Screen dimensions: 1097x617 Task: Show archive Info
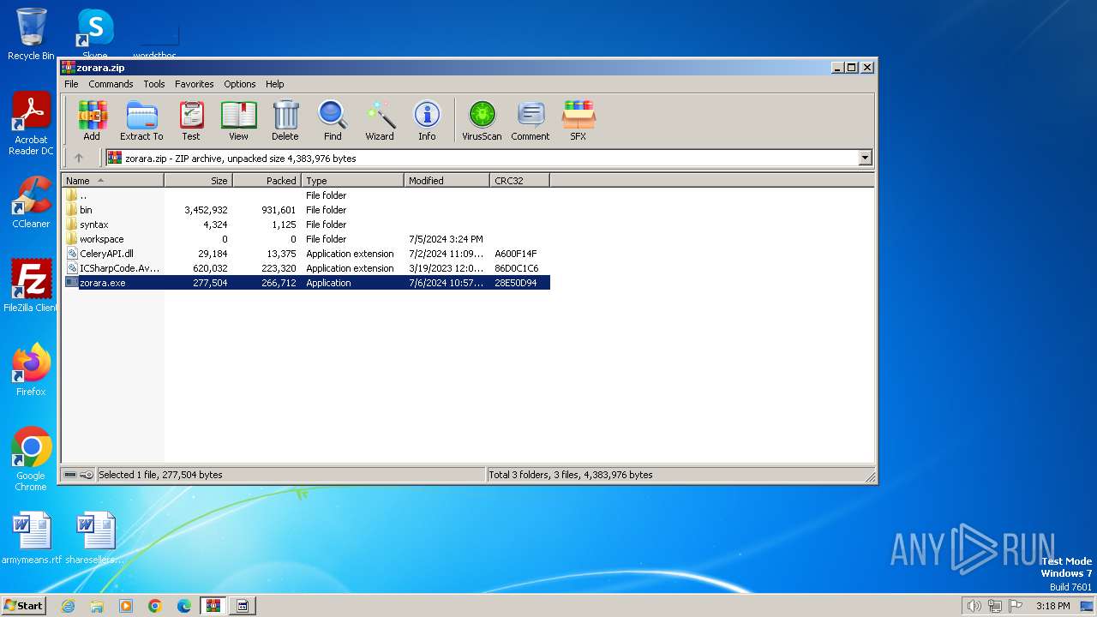pyautogui.click(x=427, y=120)
